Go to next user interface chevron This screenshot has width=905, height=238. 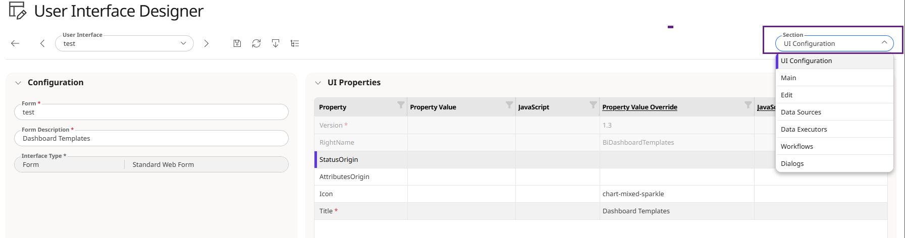[x=206, y=43]
